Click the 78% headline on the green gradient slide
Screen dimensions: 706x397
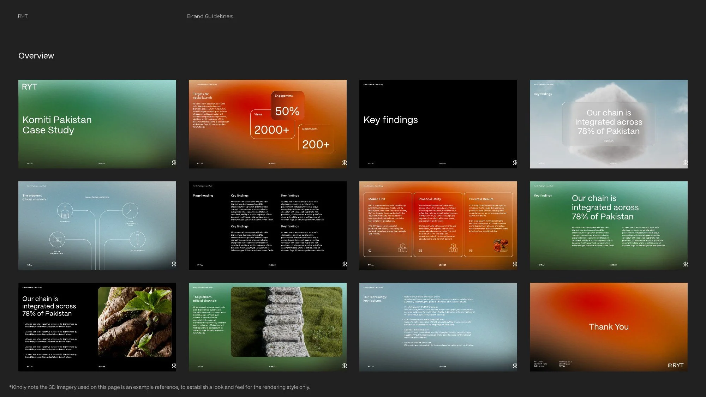click(x=605, y=207)
